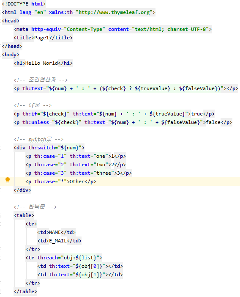
Task: Click ${trueValue} in the th:if line
Action: click(x=167, y=114)
